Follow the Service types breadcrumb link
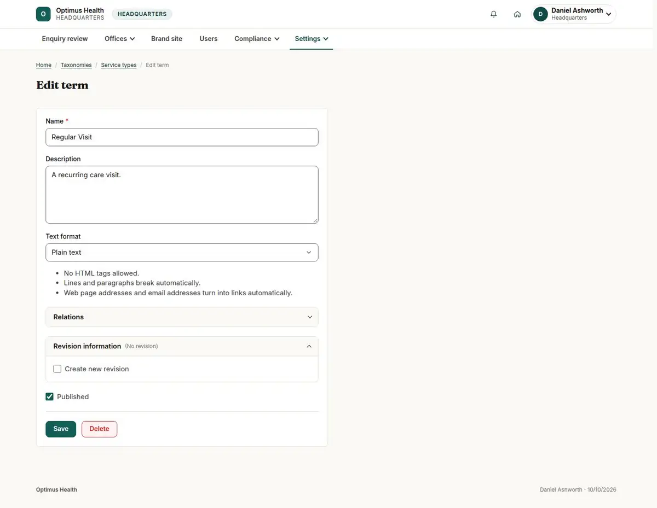 tap(119, 65)
